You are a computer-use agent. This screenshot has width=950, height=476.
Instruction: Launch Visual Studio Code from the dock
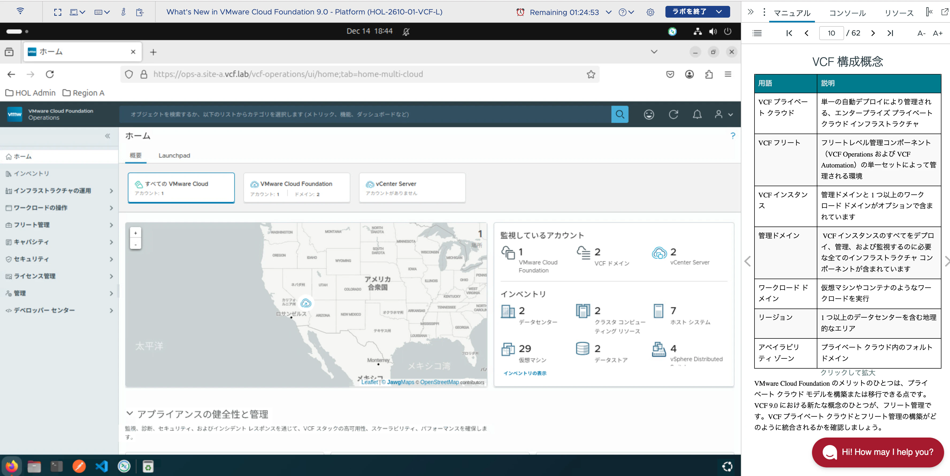(101, 466)
